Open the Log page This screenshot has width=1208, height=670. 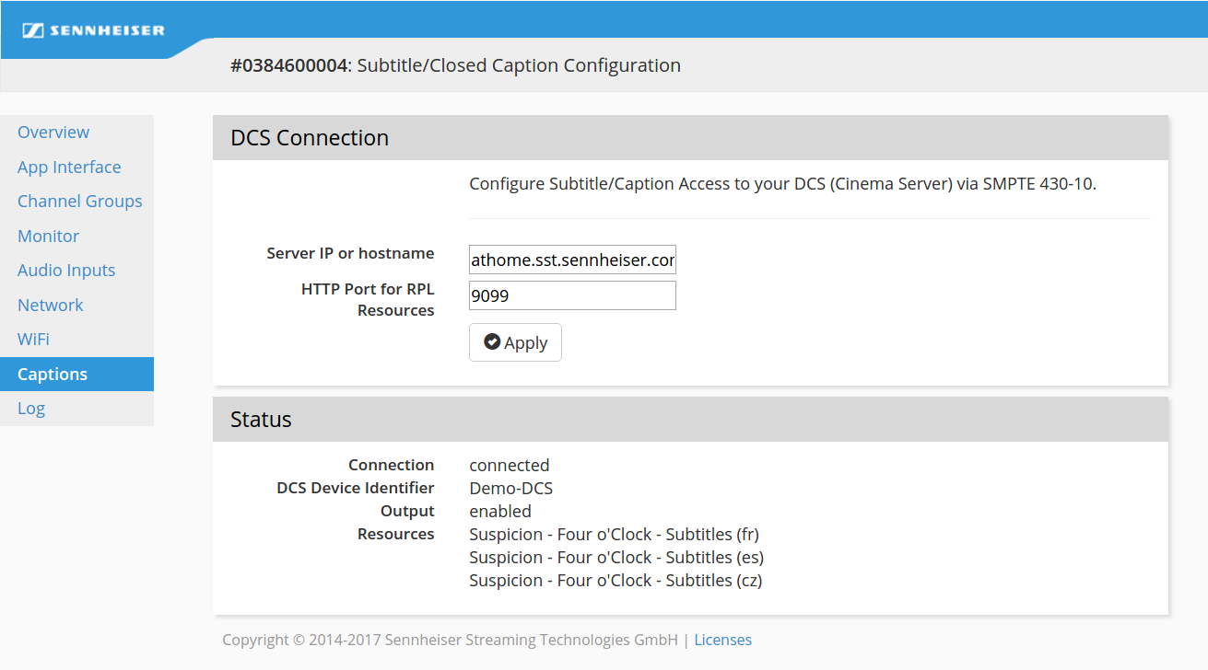pyautogui.click(x=31, y=409)
